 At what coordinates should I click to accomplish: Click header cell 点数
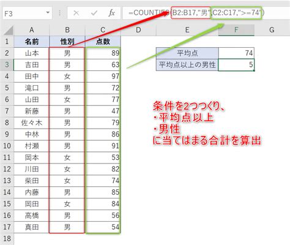point(103,42)
